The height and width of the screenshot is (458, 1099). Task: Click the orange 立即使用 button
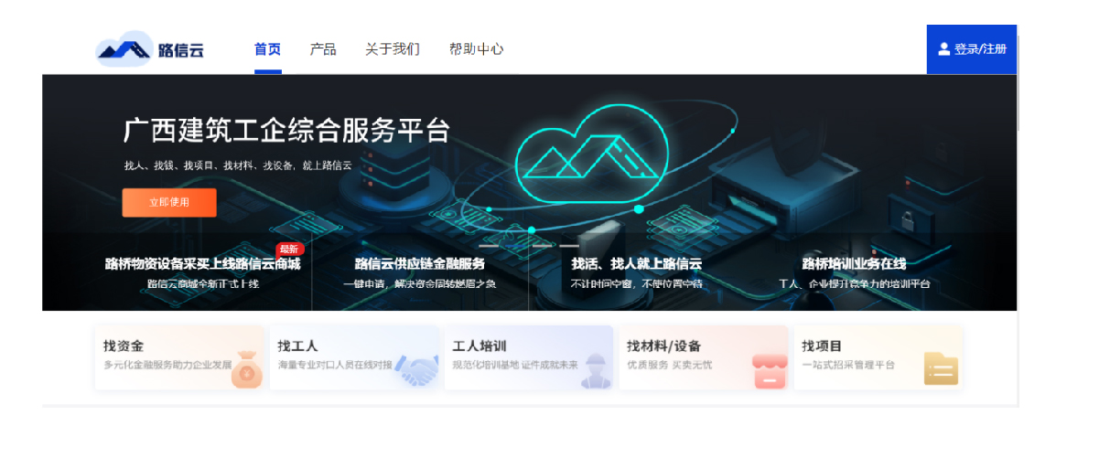click(x=169, y=202)
